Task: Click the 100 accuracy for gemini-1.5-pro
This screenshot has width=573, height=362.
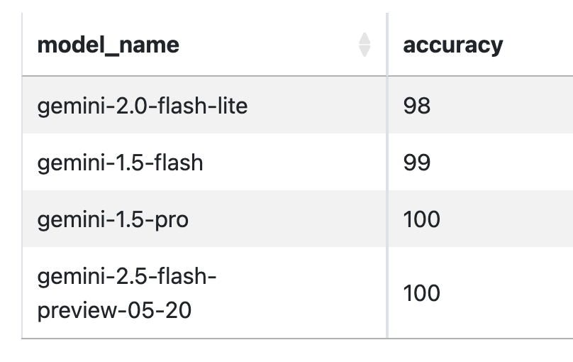Action: click(x=422, y=219)
